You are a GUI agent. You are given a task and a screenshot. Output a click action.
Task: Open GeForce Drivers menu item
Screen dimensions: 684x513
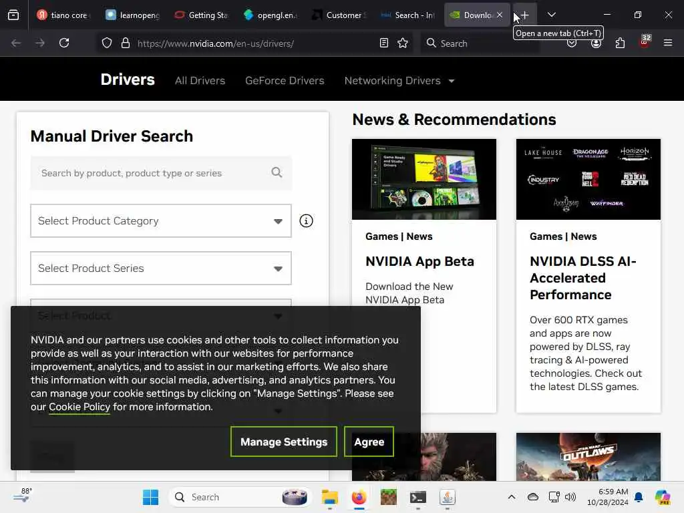[x=285, y=81]
